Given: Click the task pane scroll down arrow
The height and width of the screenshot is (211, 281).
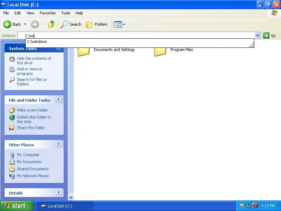Looking at the screenshot, I should pyautogui.click(x=71, y=197).
